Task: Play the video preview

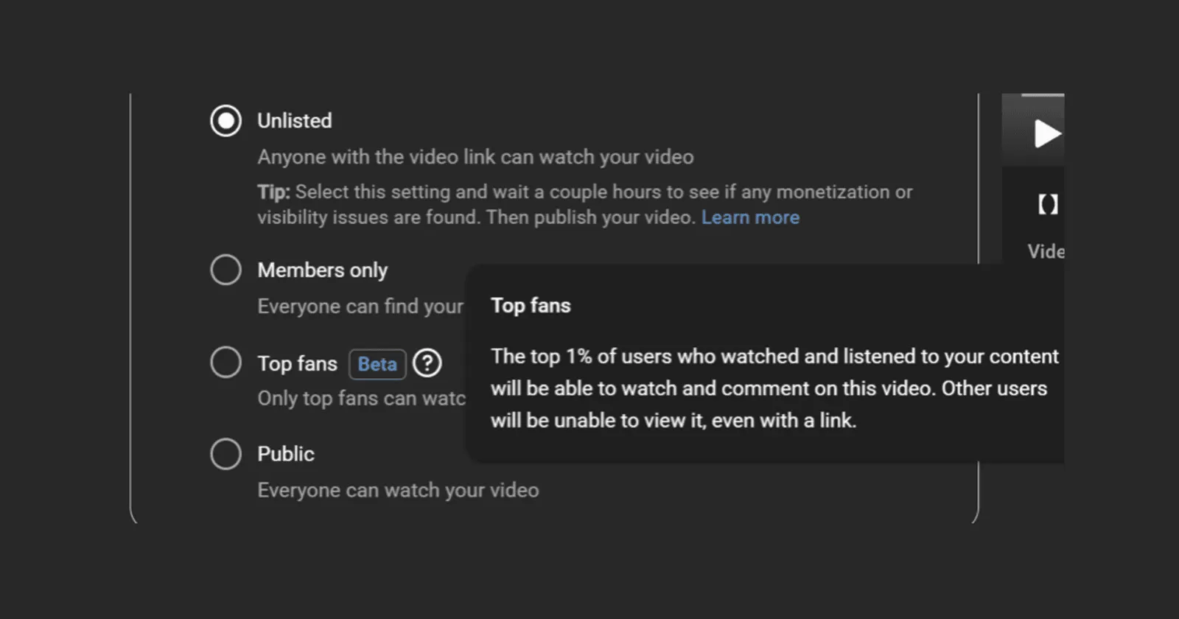Action: pyautogui.click(x=1046, y=134)
